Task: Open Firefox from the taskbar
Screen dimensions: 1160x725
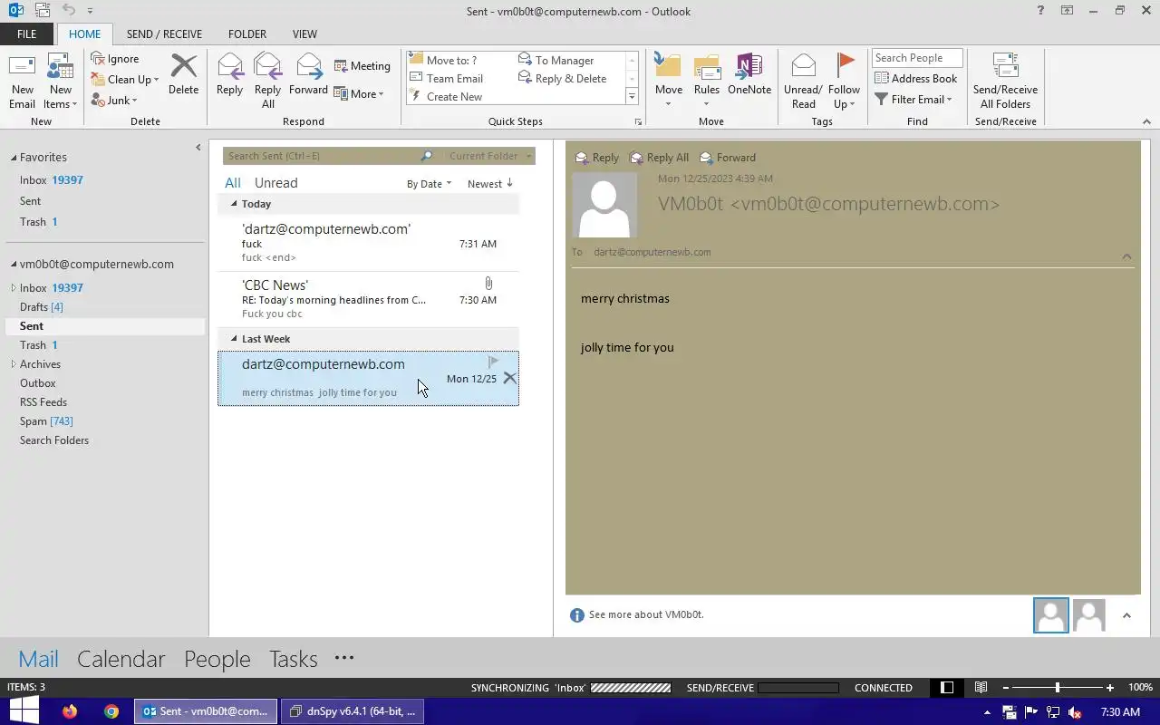Action: click(x=71, y=711)
